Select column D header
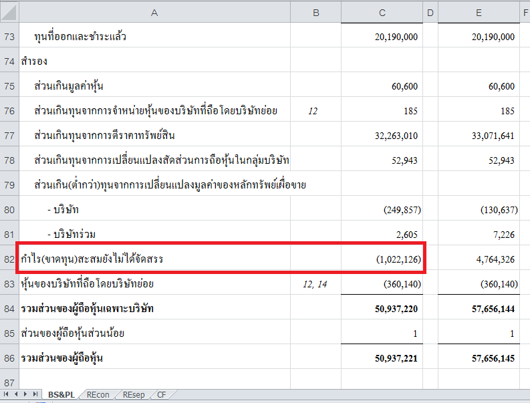The height and width of the screenshot is (403, 530). [430, 13]
